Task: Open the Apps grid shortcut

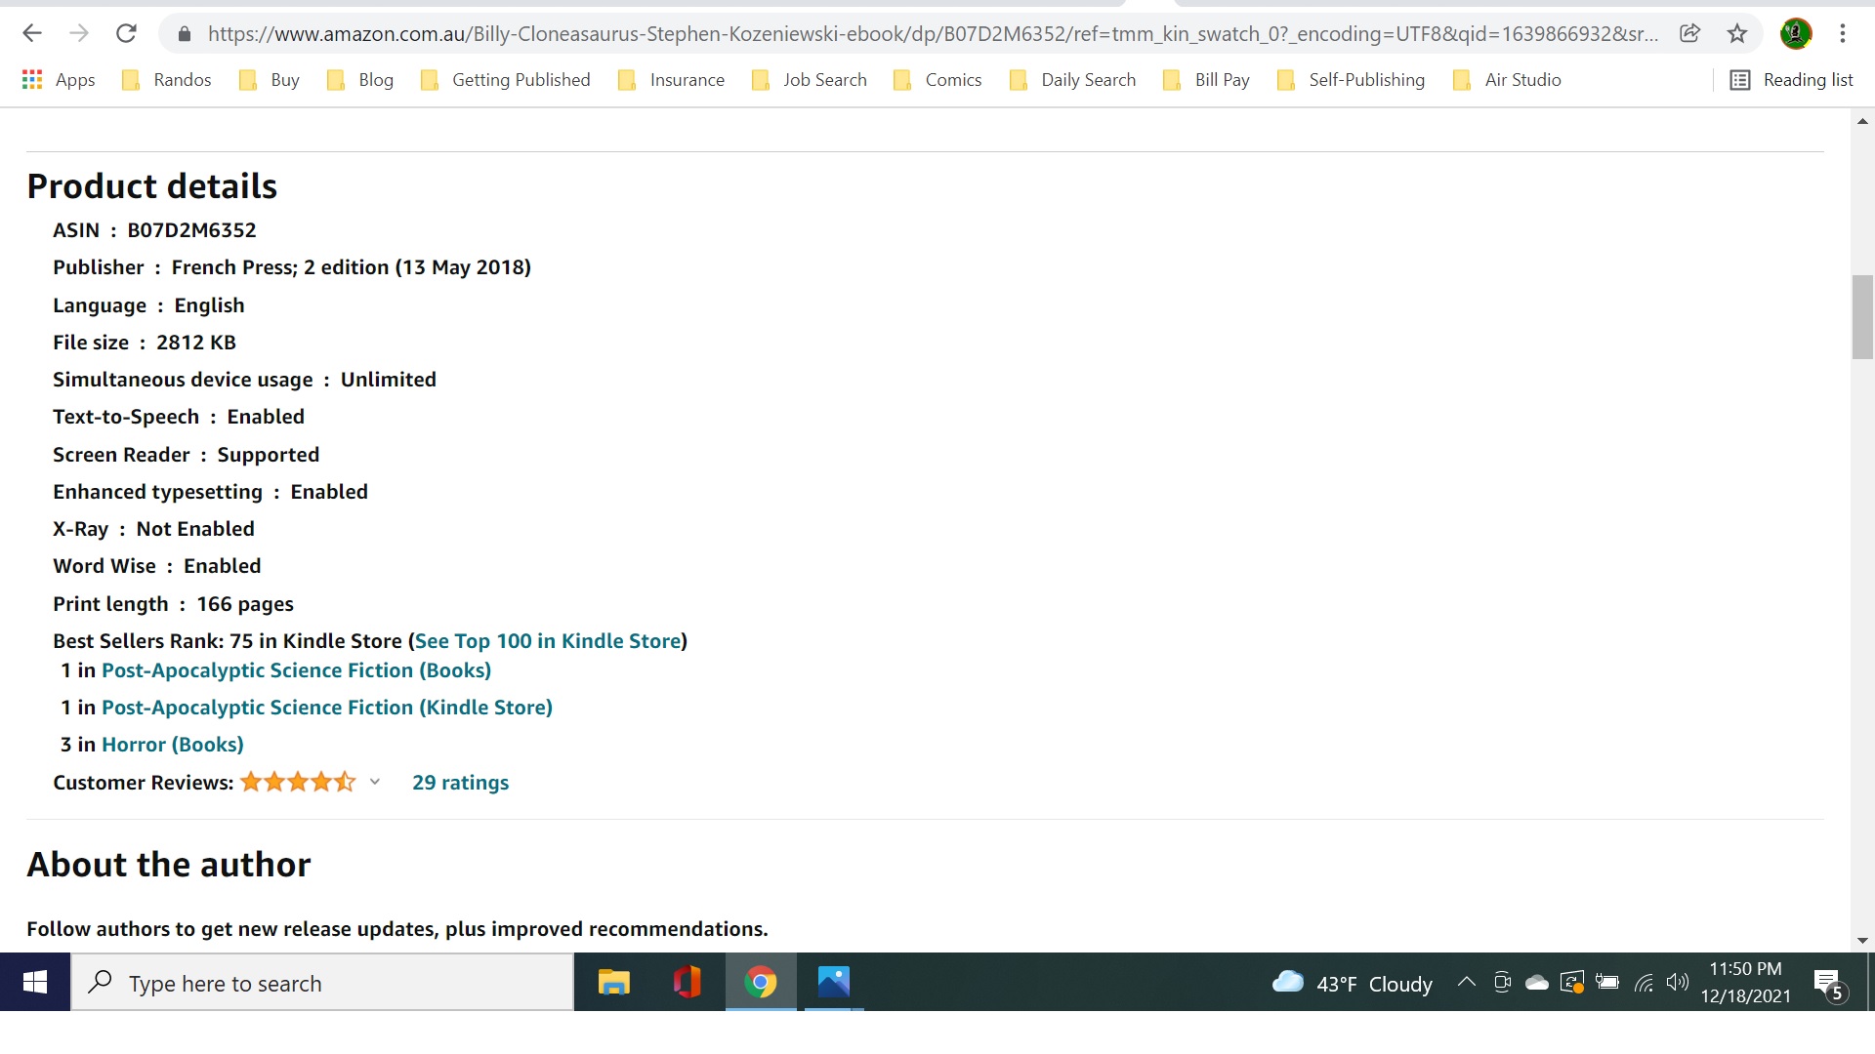Action: [59, 80]
